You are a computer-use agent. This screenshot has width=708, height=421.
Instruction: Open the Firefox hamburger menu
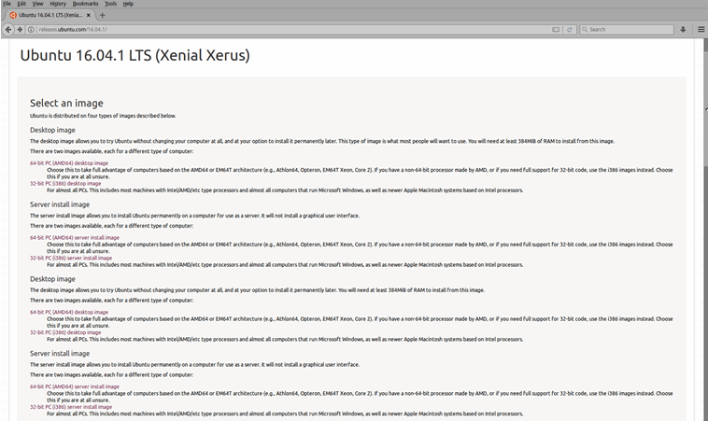(701, 29)
